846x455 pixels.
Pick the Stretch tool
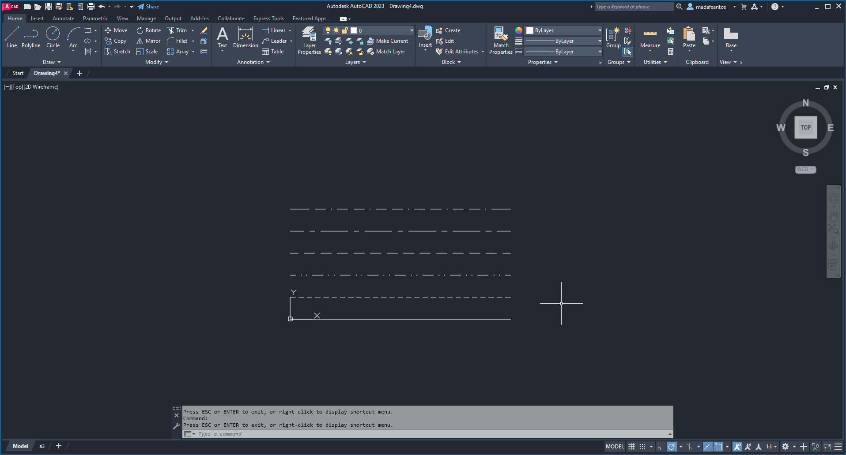(117, 52)
